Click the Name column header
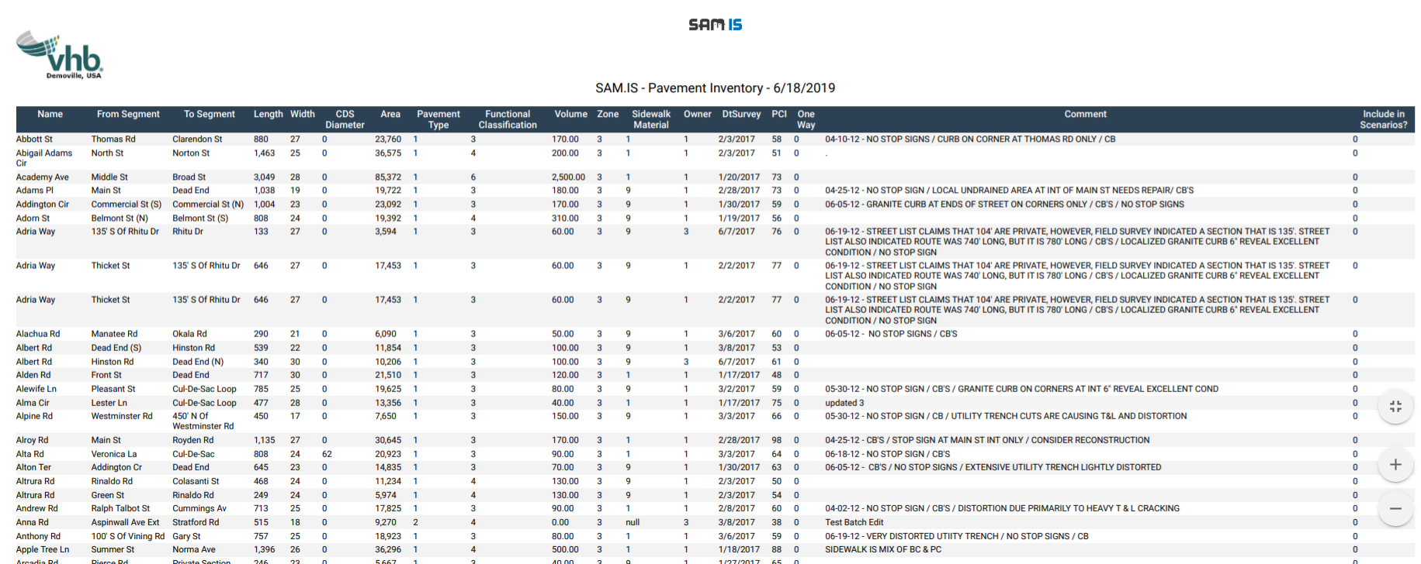Viewport: 1421px width, 564px height. (x=50, y=115)
